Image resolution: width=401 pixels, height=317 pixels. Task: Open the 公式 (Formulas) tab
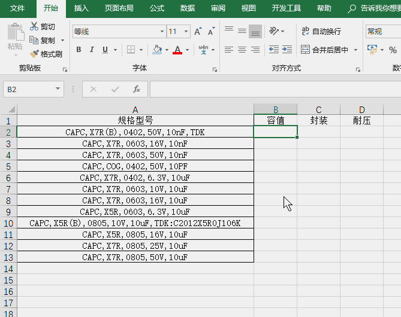click(x=156, y=8)
